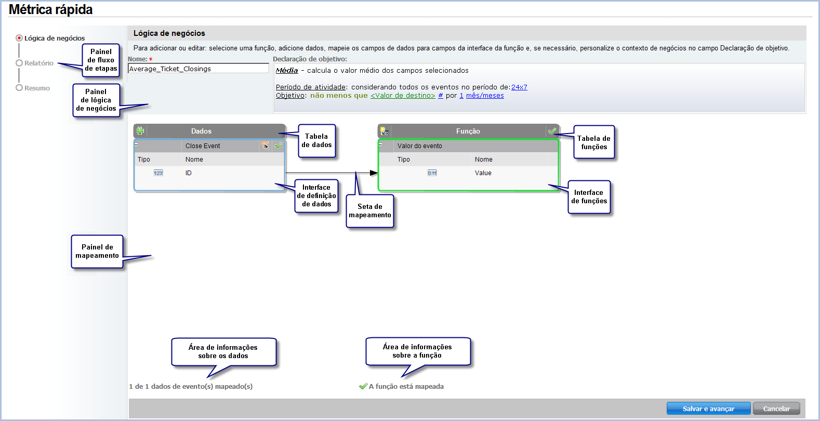Click the filter icon on Close Event row

pyautogui.click(x=265, y=146)
